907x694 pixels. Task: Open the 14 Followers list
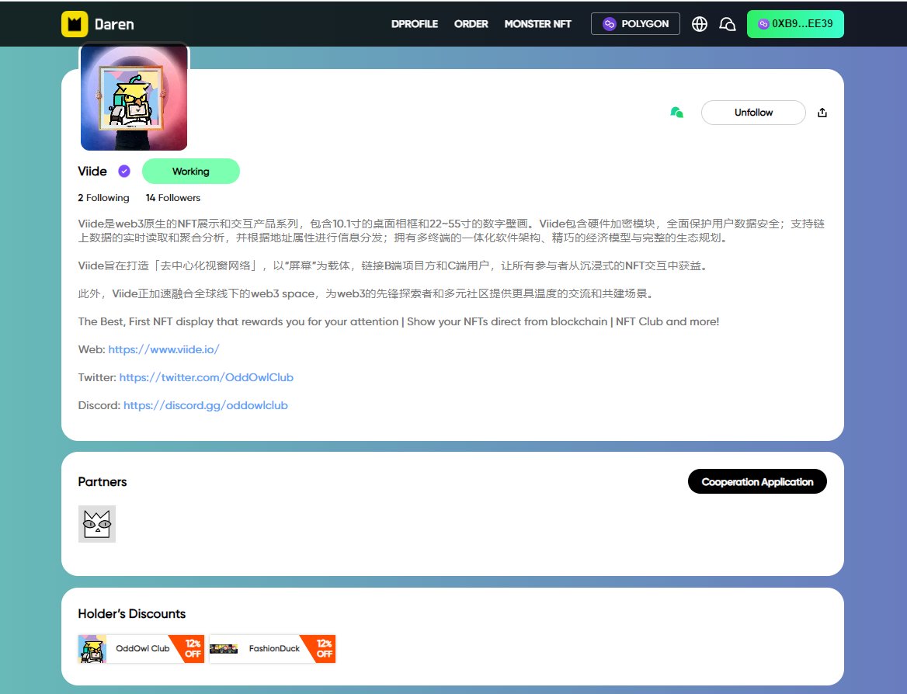173,198
